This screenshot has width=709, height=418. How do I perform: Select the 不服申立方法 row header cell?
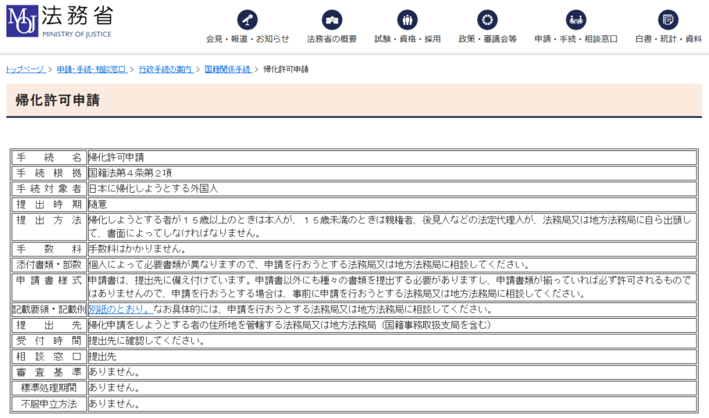(x=48, y=403)
